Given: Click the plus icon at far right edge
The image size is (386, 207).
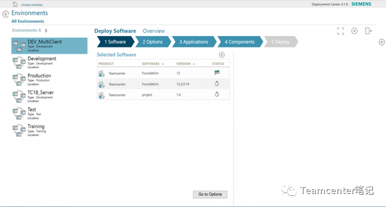Looking at the screenshot, I should pos(381,42).
